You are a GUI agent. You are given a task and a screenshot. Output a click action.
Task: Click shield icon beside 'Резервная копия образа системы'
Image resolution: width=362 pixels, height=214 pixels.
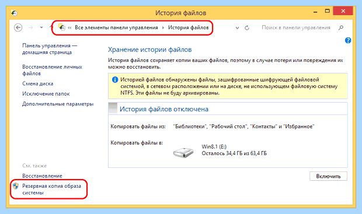(x=16, y=186)
